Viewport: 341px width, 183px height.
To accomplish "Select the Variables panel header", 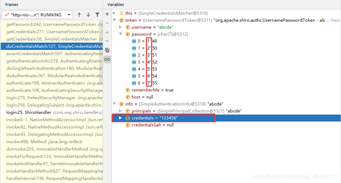I will coord(116,5).
